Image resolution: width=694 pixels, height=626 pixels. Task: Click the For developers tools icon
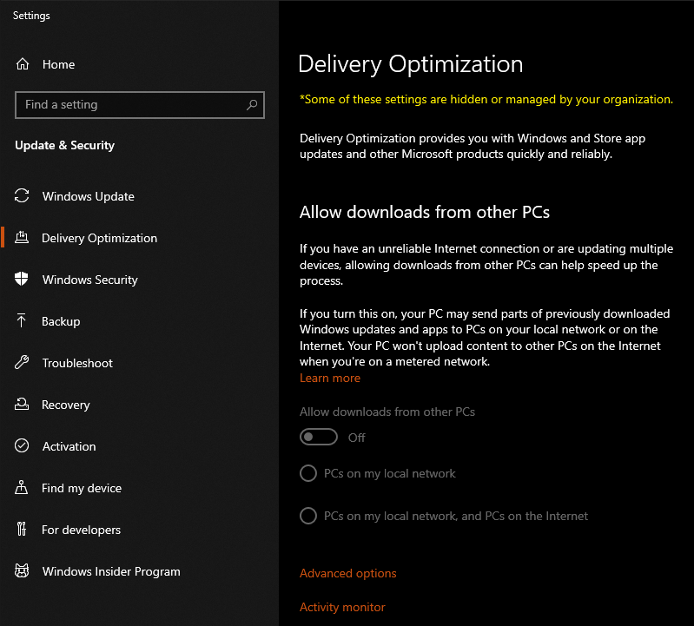(x=21, y=529)
